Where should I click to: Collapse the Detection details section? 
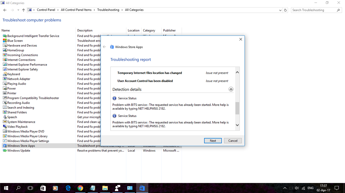(231, 89)
